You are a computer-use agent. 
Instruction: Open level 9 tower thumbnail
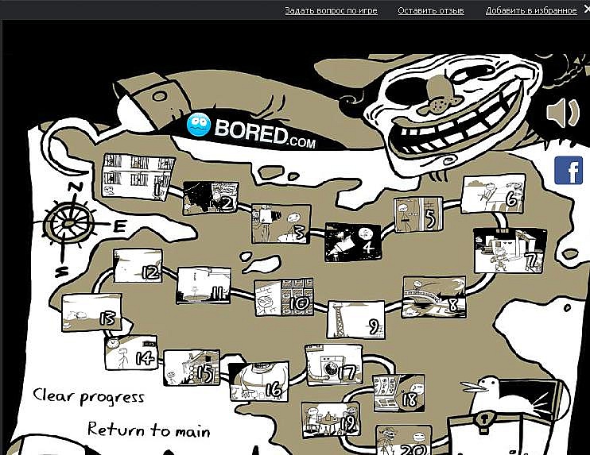point(356,319)
